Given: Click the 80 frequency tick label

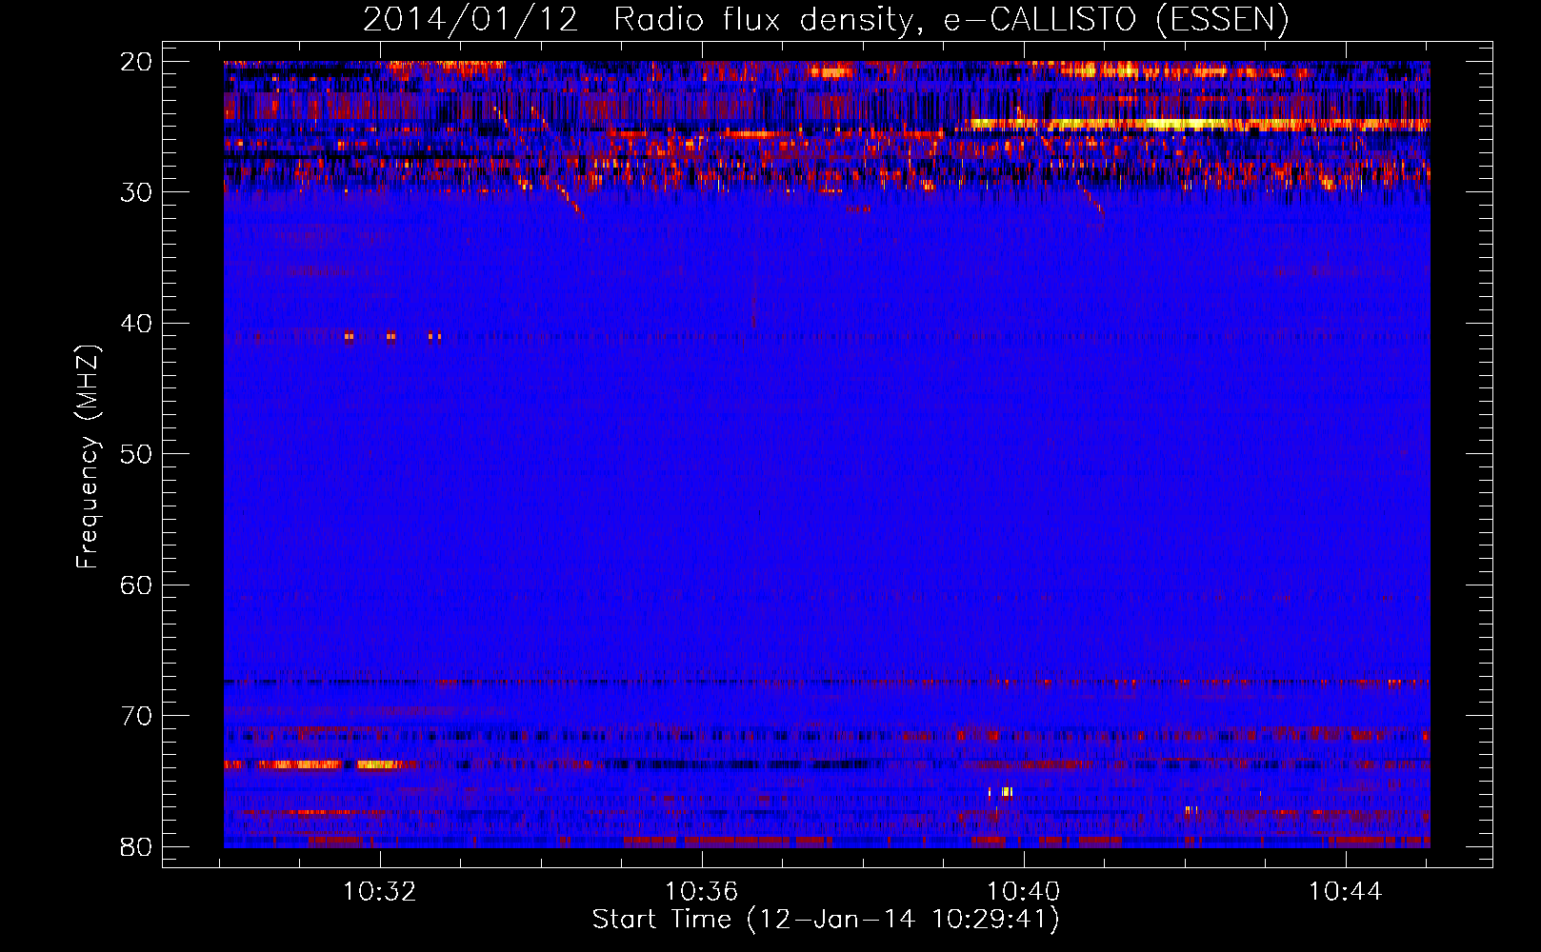Looking at the screenshot, I should [136, 846].
